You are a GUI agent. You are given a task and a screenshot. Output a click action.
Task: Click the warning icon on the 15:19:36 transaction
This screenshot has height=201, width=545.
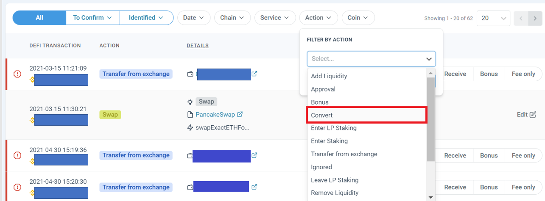tap(17, 155)
